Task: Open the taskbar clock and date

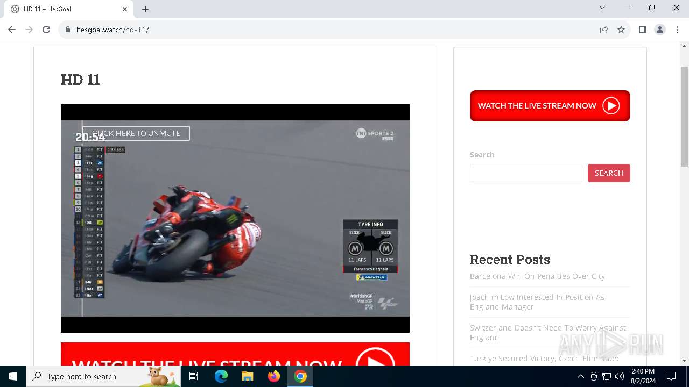Action: click(643, 376)
